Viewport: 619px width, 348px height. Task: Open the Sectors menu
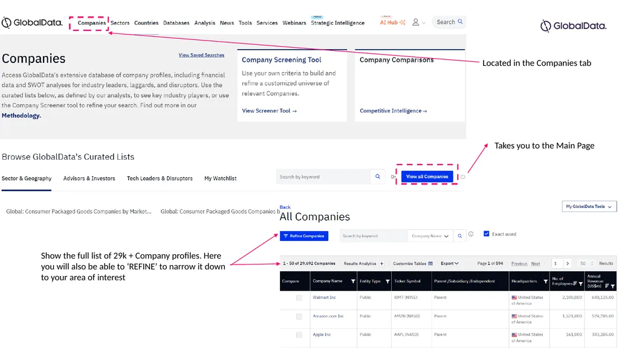[120, 23]
